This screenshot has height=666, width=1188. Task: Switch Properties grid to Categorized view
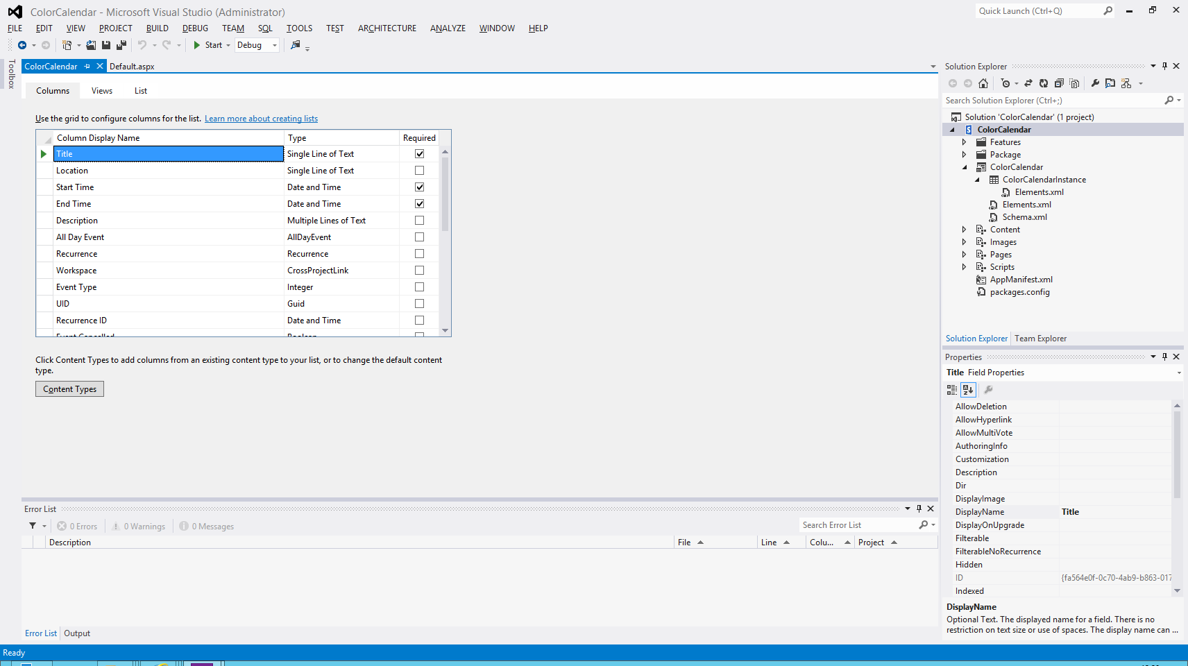(x=952, y=390)
